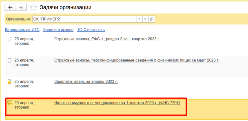The image size is (248, 121).
Task: Open the Зарплата, аванс за апрель 2023 task
Action: point(86,81)
